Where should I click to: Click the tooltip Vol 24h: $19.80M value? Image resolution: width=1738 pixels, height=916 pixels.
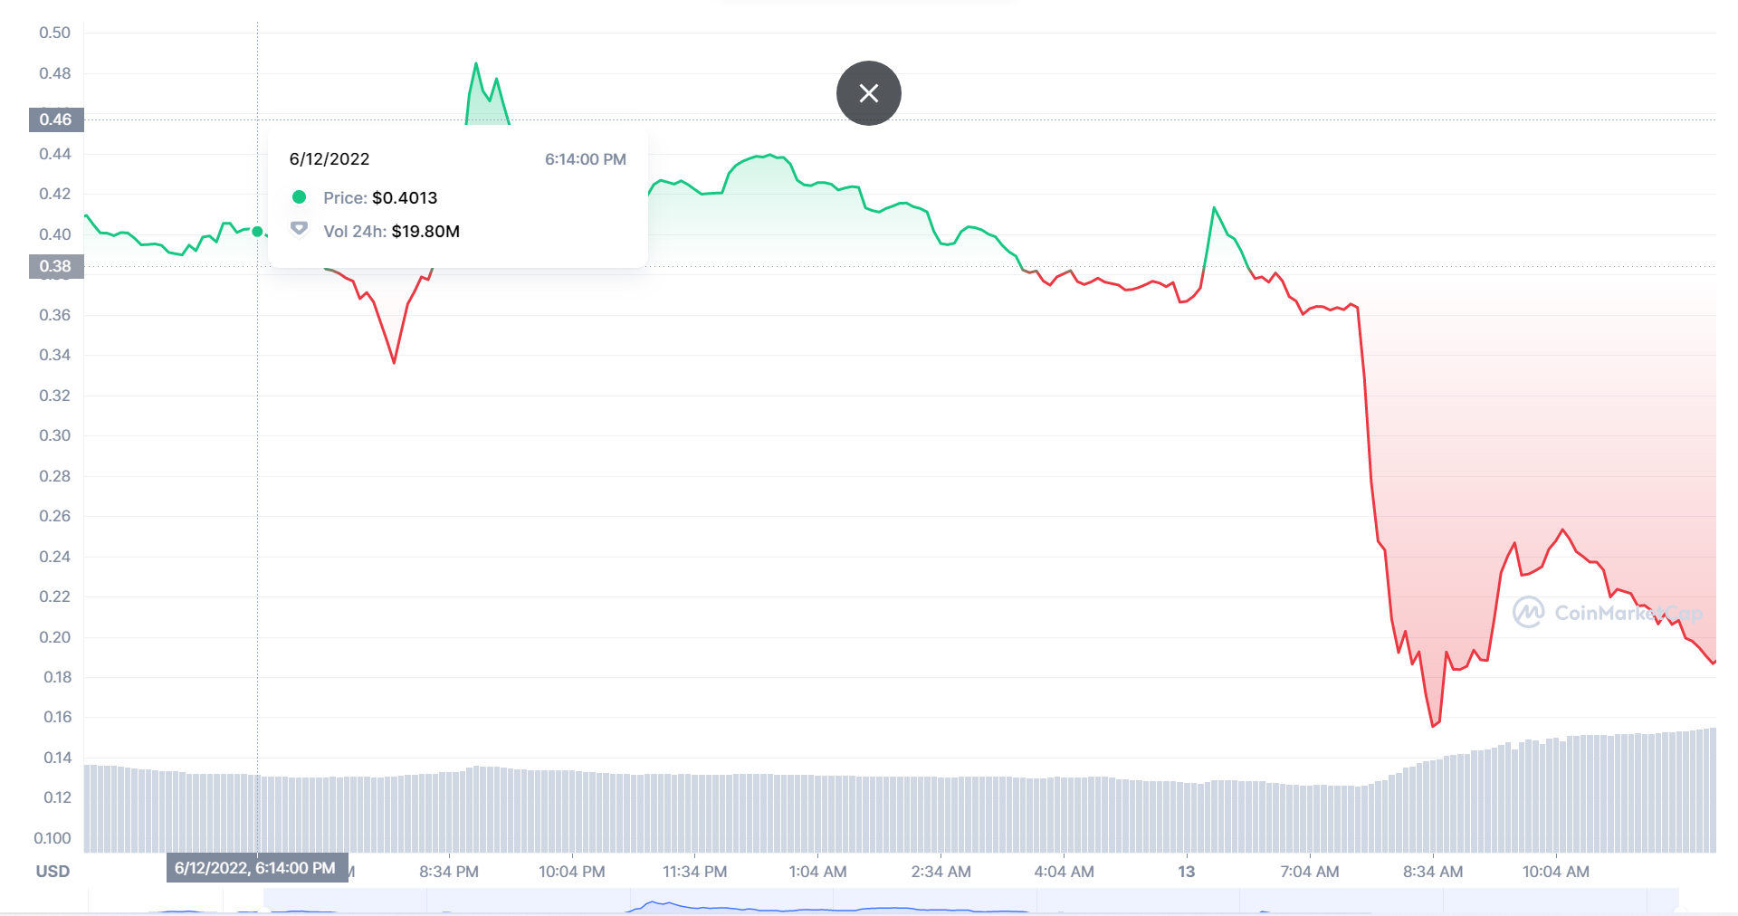[425, 231]
